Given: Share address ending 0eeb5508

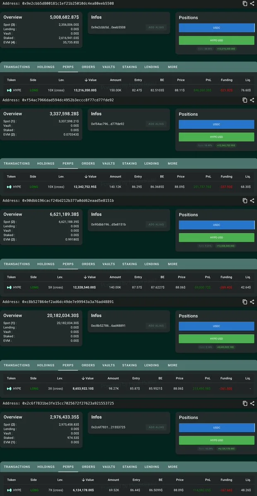Looking at the screenshot, I should coord(252,3).
